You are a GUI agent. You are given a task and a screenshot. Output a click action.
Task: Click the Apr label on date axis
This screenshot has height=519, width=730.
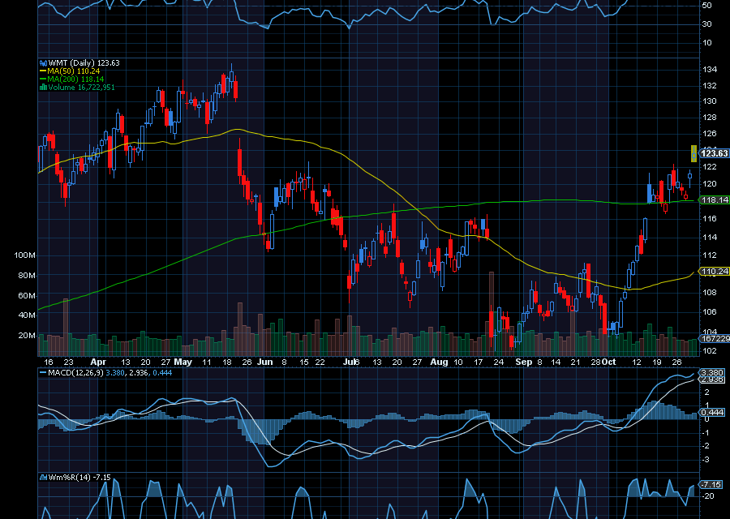point(98,362)
